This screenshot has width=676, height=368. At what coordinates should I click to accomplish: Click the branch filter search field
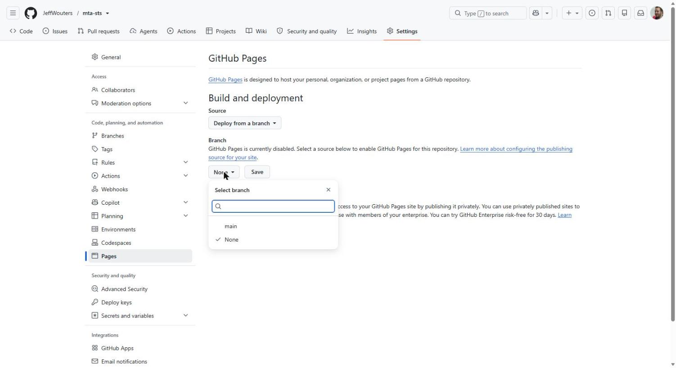click(x=273, y=206)
